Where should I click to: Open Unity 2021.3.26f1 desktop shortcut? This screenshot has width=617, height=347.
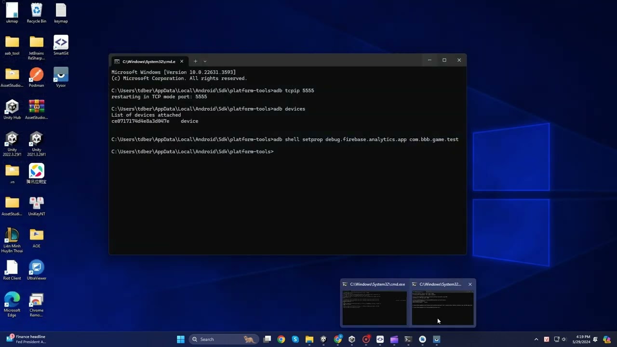[37, 144]
